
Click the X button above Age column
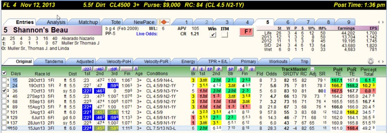(136, 69)
